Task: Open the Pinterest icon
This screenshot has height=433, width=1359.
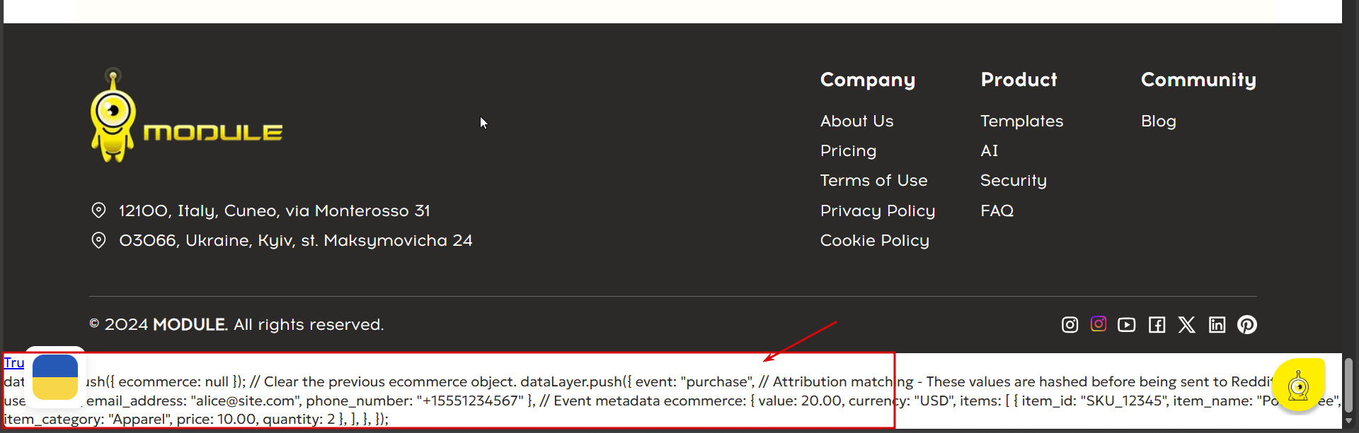Action: 1247,325
